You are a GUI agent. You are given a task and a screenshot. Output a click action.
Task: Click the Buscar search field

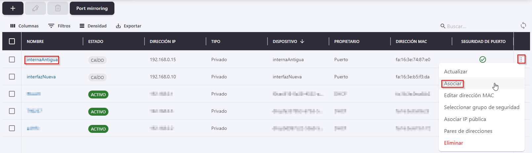tap(479, 26)
